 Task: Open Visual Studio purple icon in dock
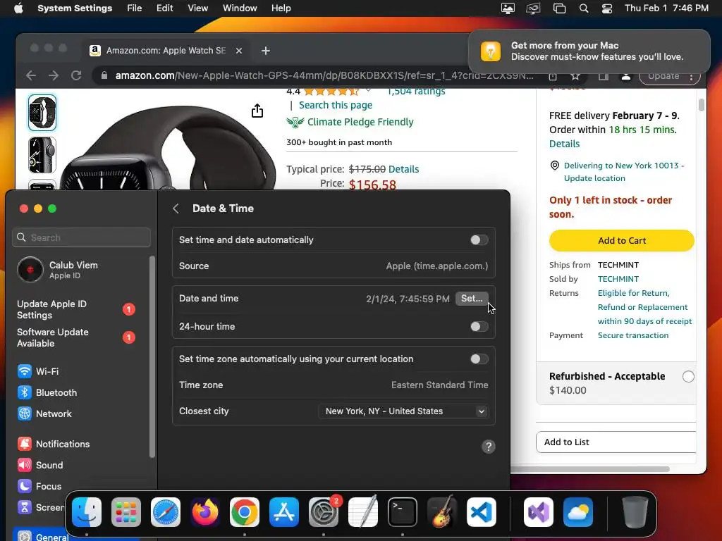click(x=538, y=512)
